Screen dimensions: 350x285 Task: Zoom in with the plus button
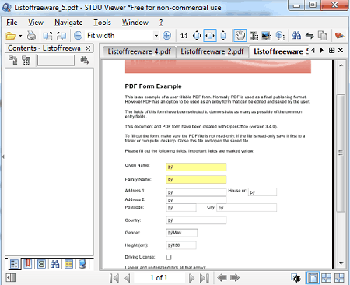pyautogui.click(x=166, y=36)
